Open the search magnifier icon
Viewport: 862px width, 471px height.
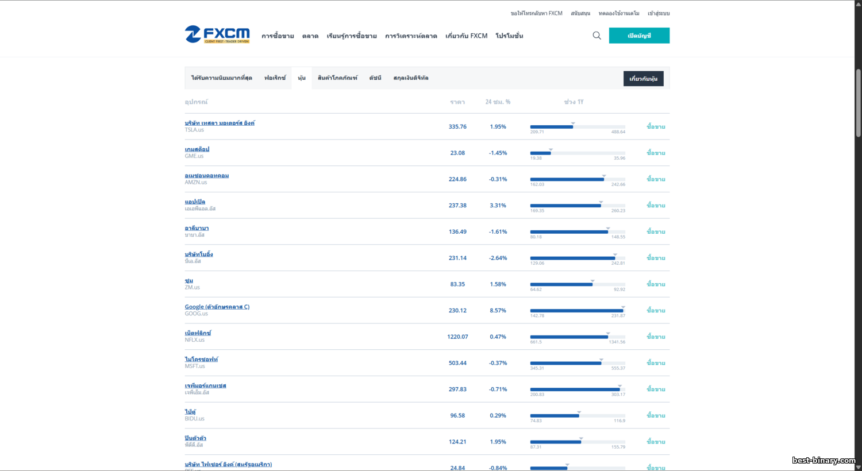(x=597, y=36)
